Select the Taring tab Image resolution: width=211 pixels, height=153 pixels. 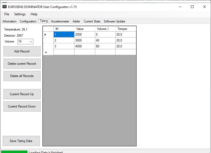tap(44, 21)
